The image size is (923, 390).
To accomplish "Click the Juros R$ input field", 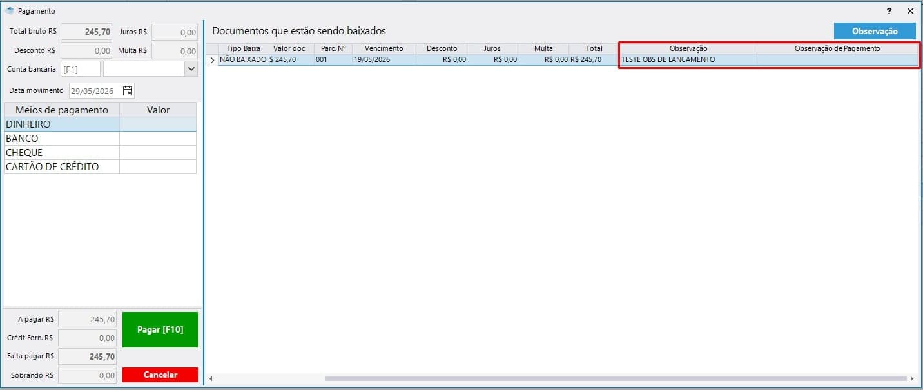I will (x=175, y=32).
